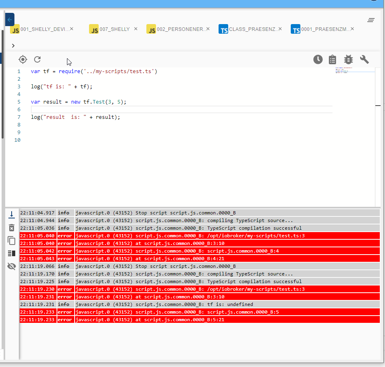The height and width of the screenshot is (367, 385).
Task: Click line number 10 in the gutter
Action: (x=17, y=140)
